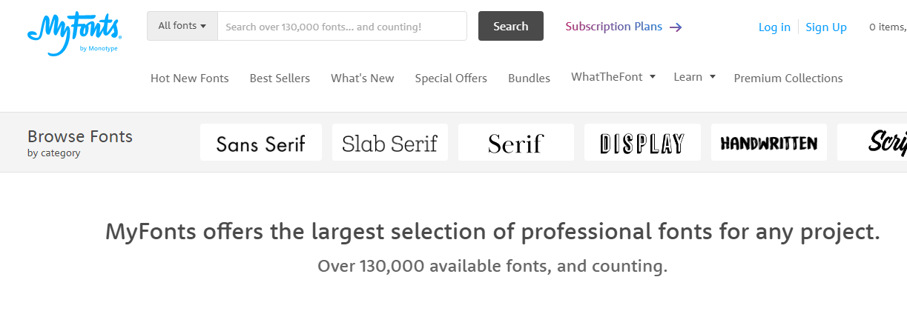Click the font search input field

342,26
